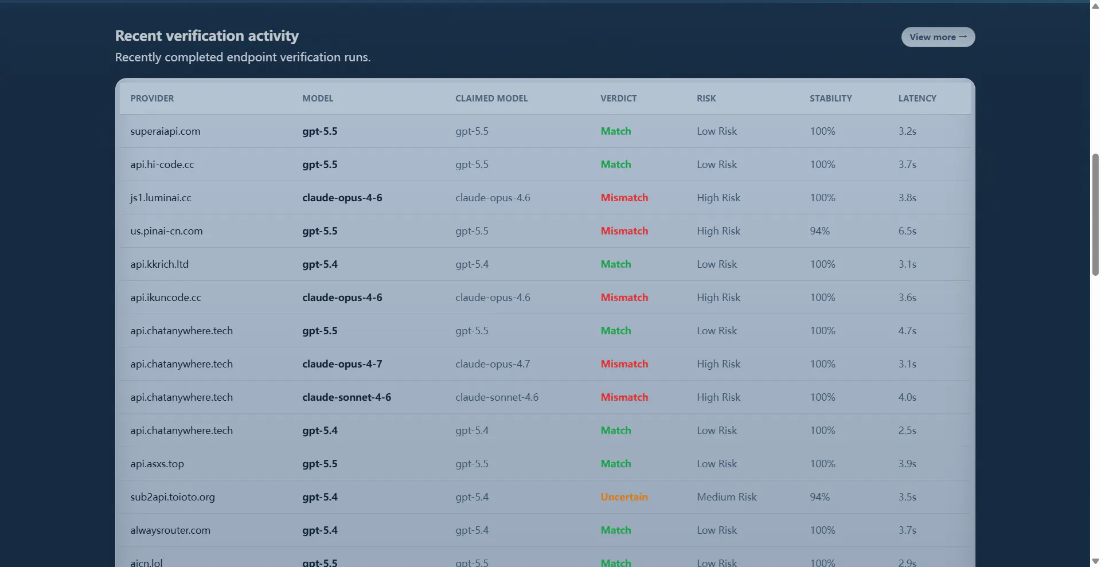Click Match verdict for api.kkrich.ltd

(x=616, y=264)
